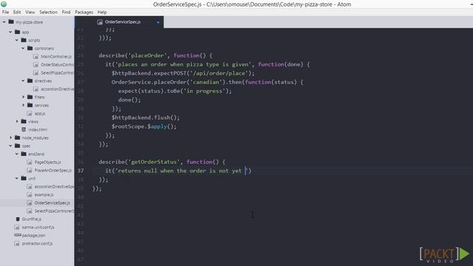This screenshot has height=266, width=473.
Task: Collapse the app folder chevron
Action: click(x=10, y=32)
